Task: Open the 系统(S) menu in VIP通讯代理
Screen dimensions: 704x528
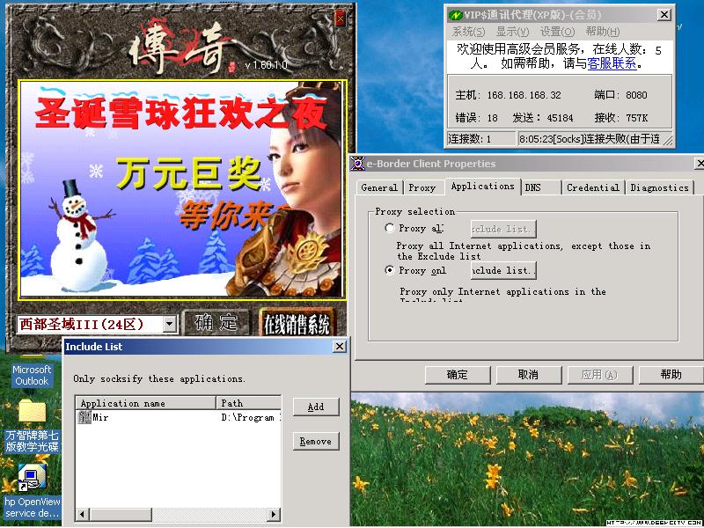Action: coord(468,32)
